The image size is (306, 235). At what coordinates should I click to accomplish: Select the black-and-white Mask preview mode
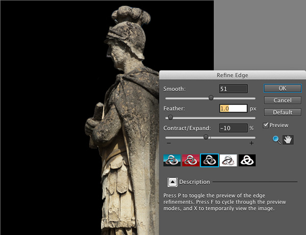(247, 160)
